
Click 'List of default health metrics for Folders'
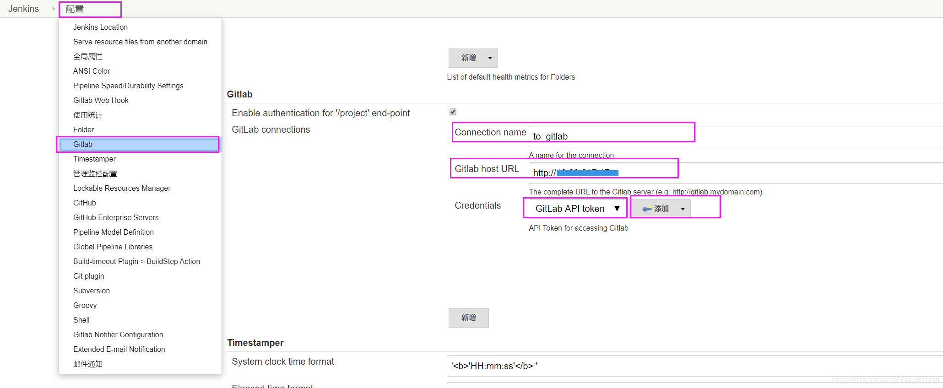coord(511,77)
